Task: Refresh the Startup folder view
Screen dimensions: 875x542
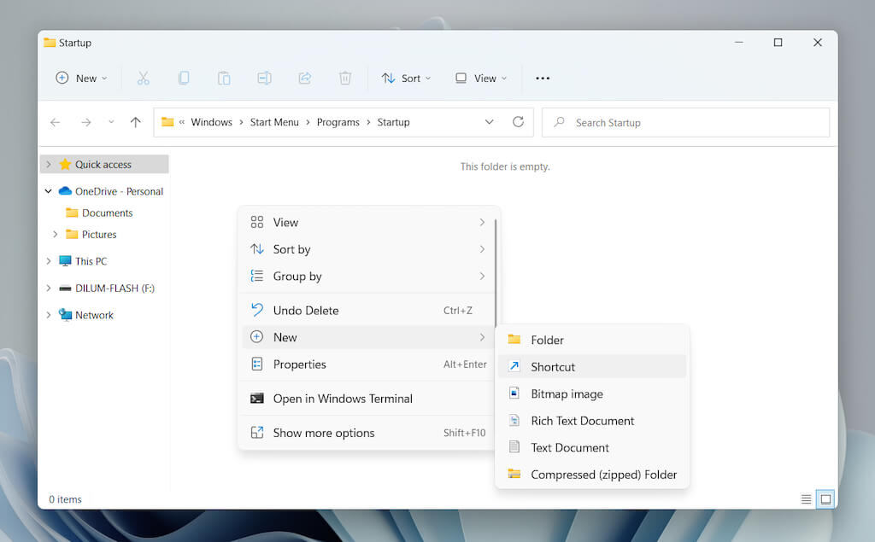Action: (x=518, y=122)
